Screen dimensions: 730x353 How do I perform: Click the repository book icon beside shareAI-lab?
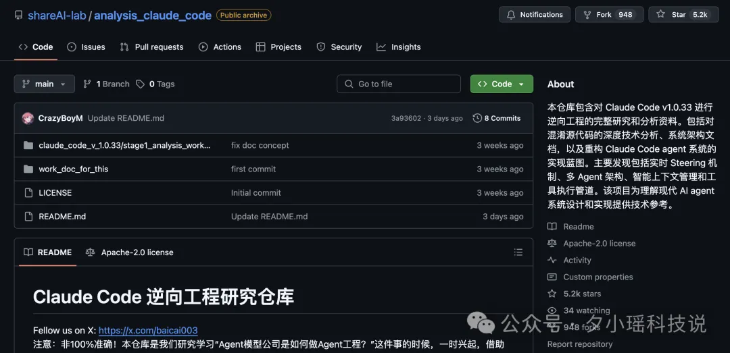tap(19, 15)
